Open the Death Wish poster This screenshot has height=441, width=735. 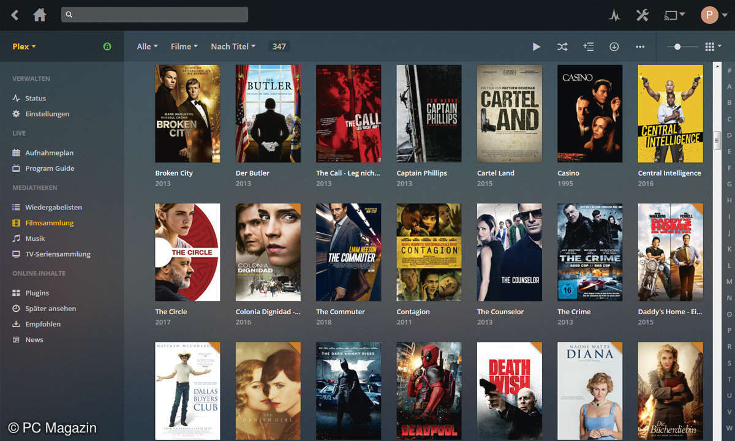(510, 391)
